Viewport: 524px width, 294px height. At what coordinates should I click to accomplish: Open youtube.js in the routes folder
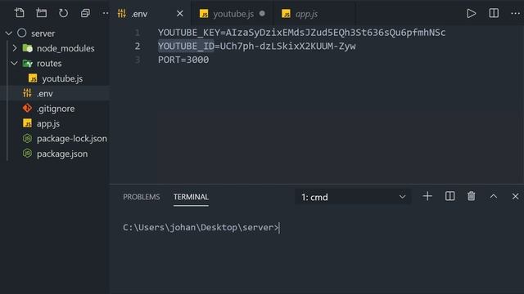(62, 78)
